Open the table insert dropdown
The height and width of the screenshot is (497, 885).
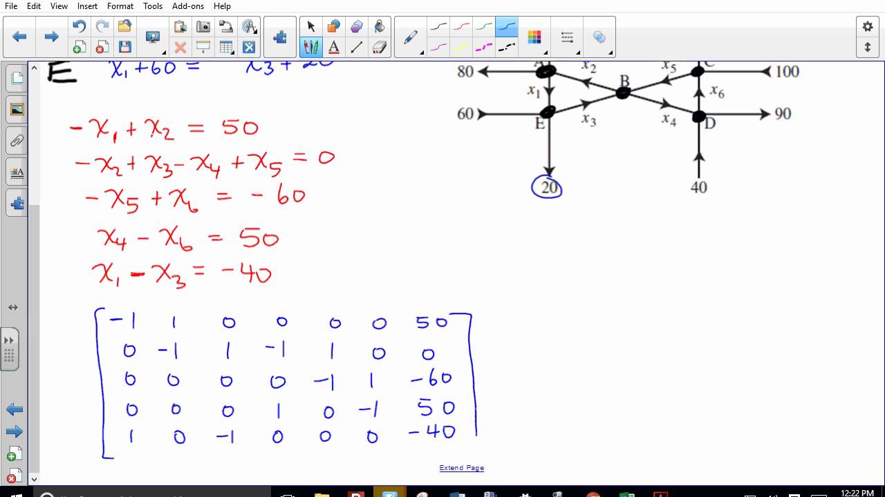click(226, 48)
